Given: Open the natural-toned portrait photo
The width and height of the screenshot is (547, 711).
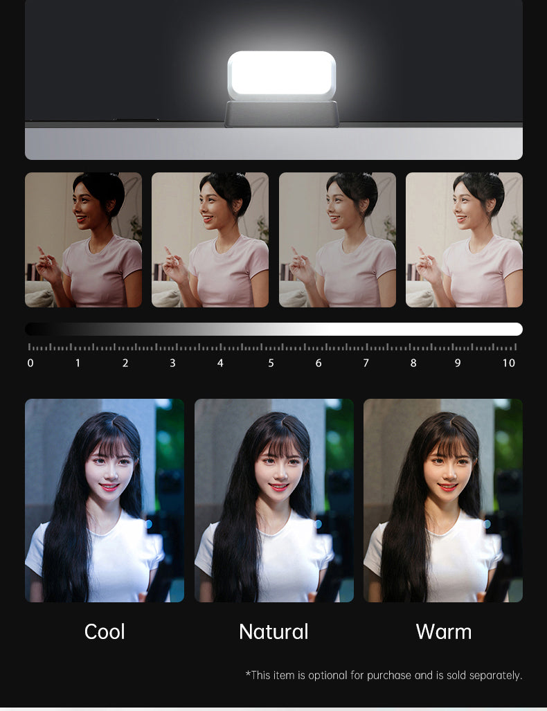Looking at the screenshot, I should tap(273, 500).
